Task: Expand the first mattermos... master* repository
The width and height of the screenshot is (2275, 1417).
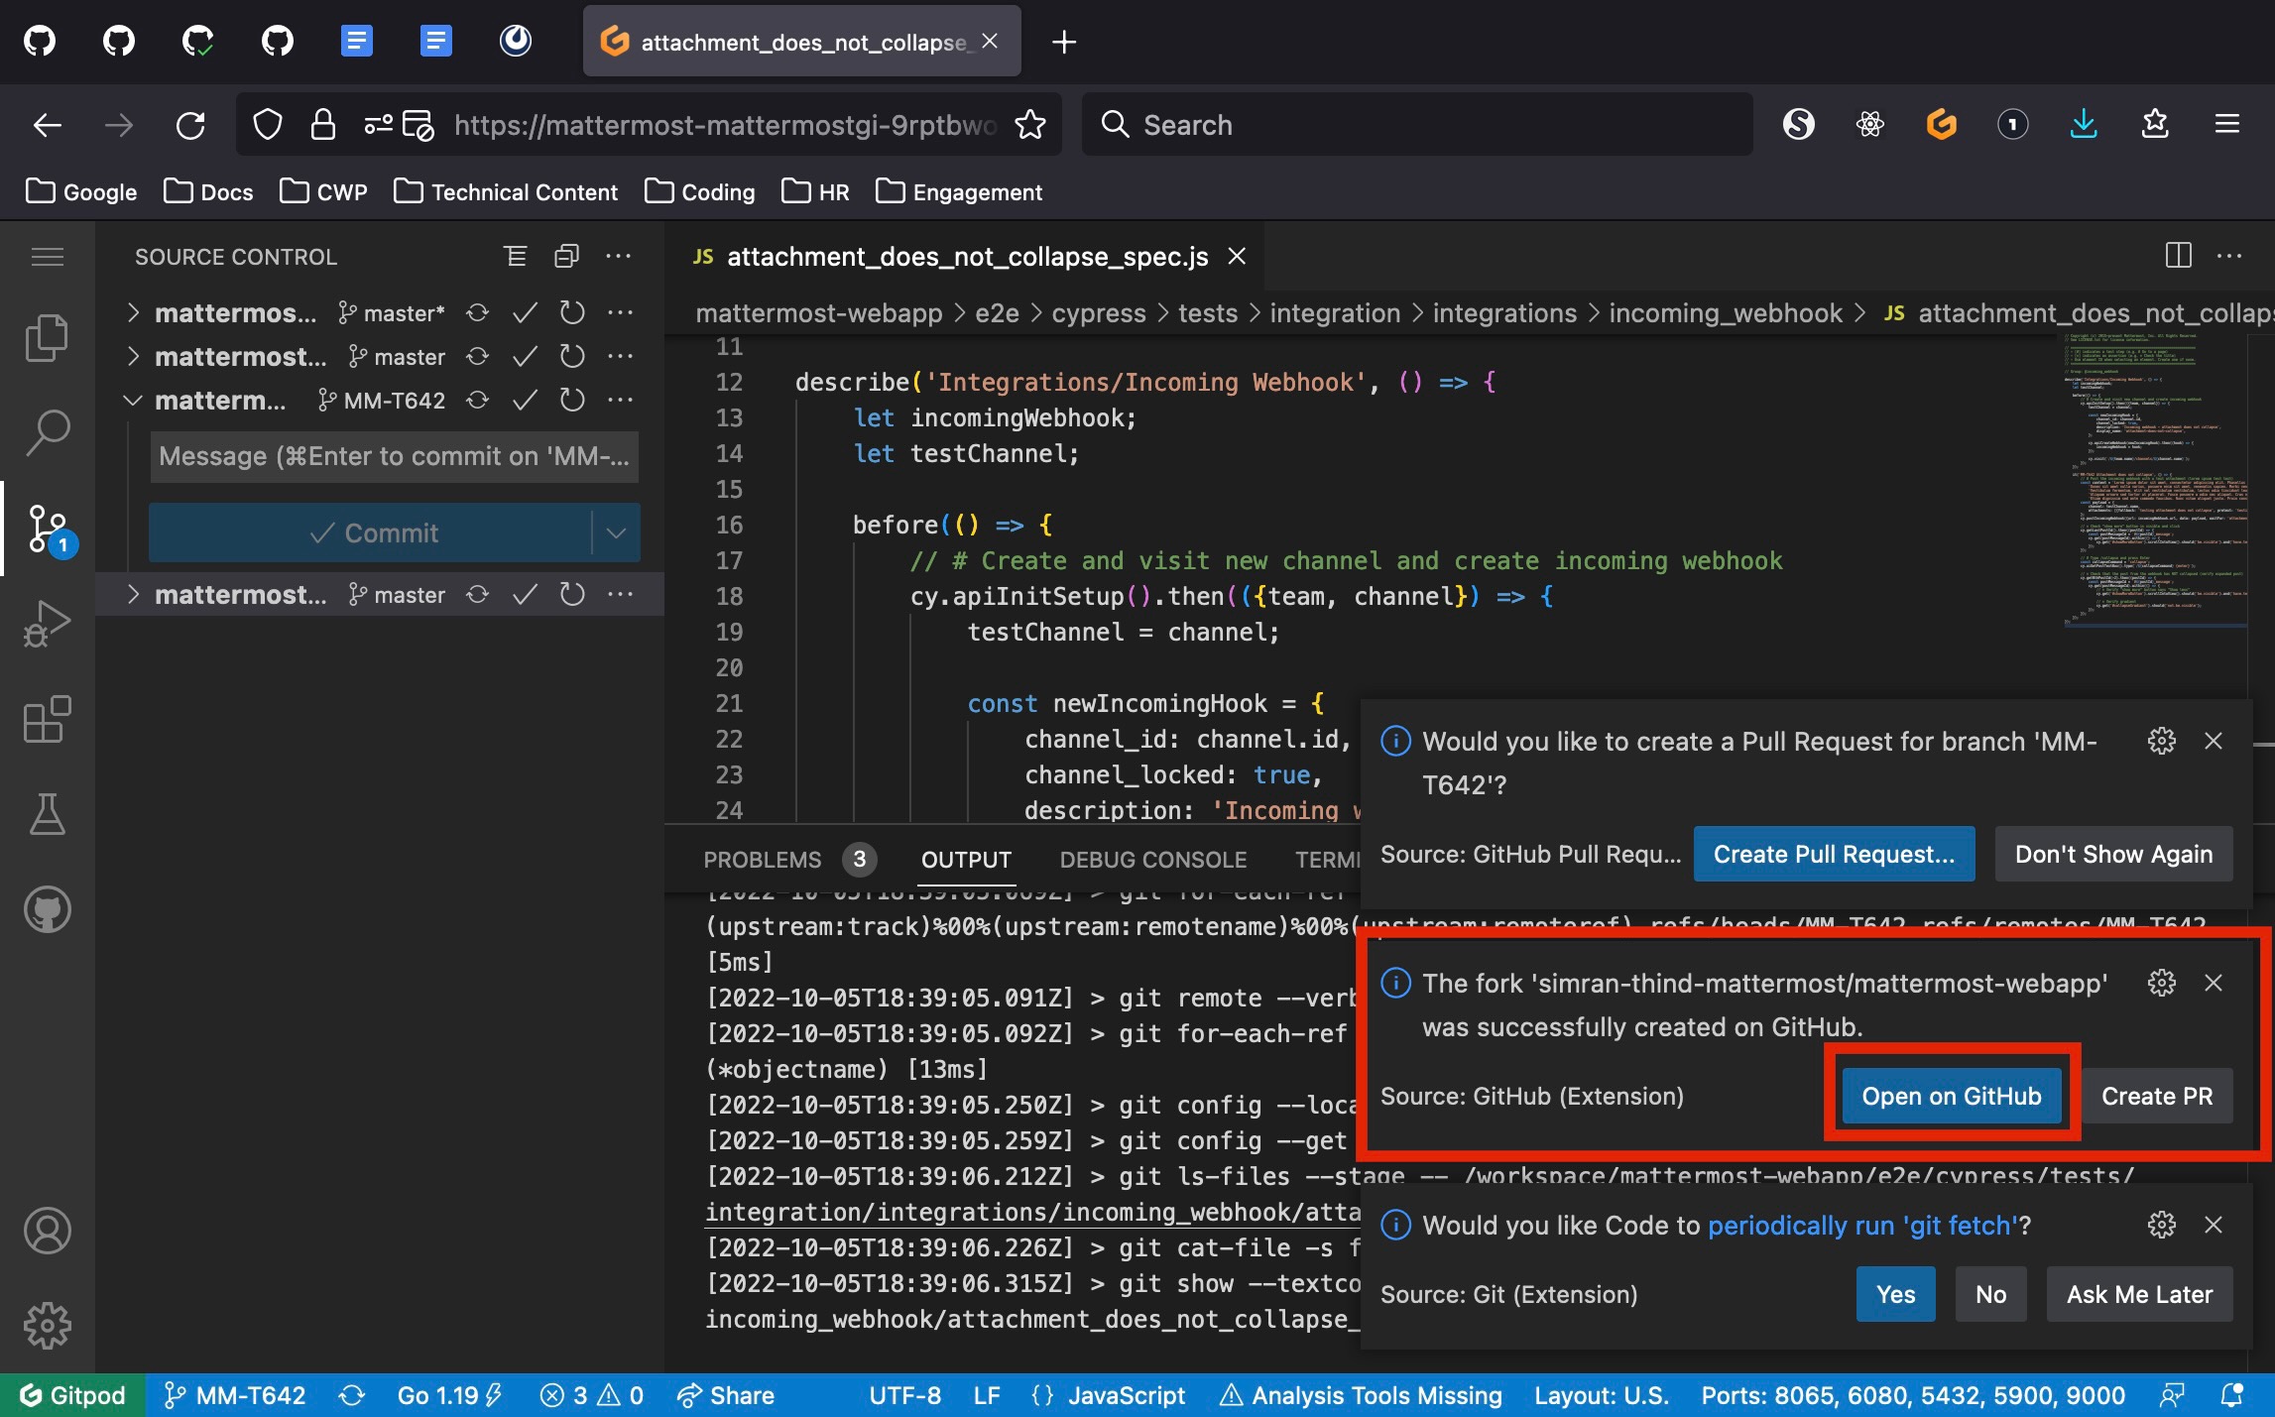Action: tap(133, 313)
